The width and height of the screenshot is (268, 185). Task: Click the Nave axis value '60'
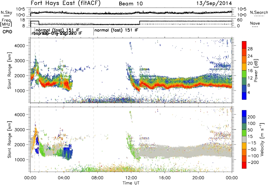click(x=240, y=20)
